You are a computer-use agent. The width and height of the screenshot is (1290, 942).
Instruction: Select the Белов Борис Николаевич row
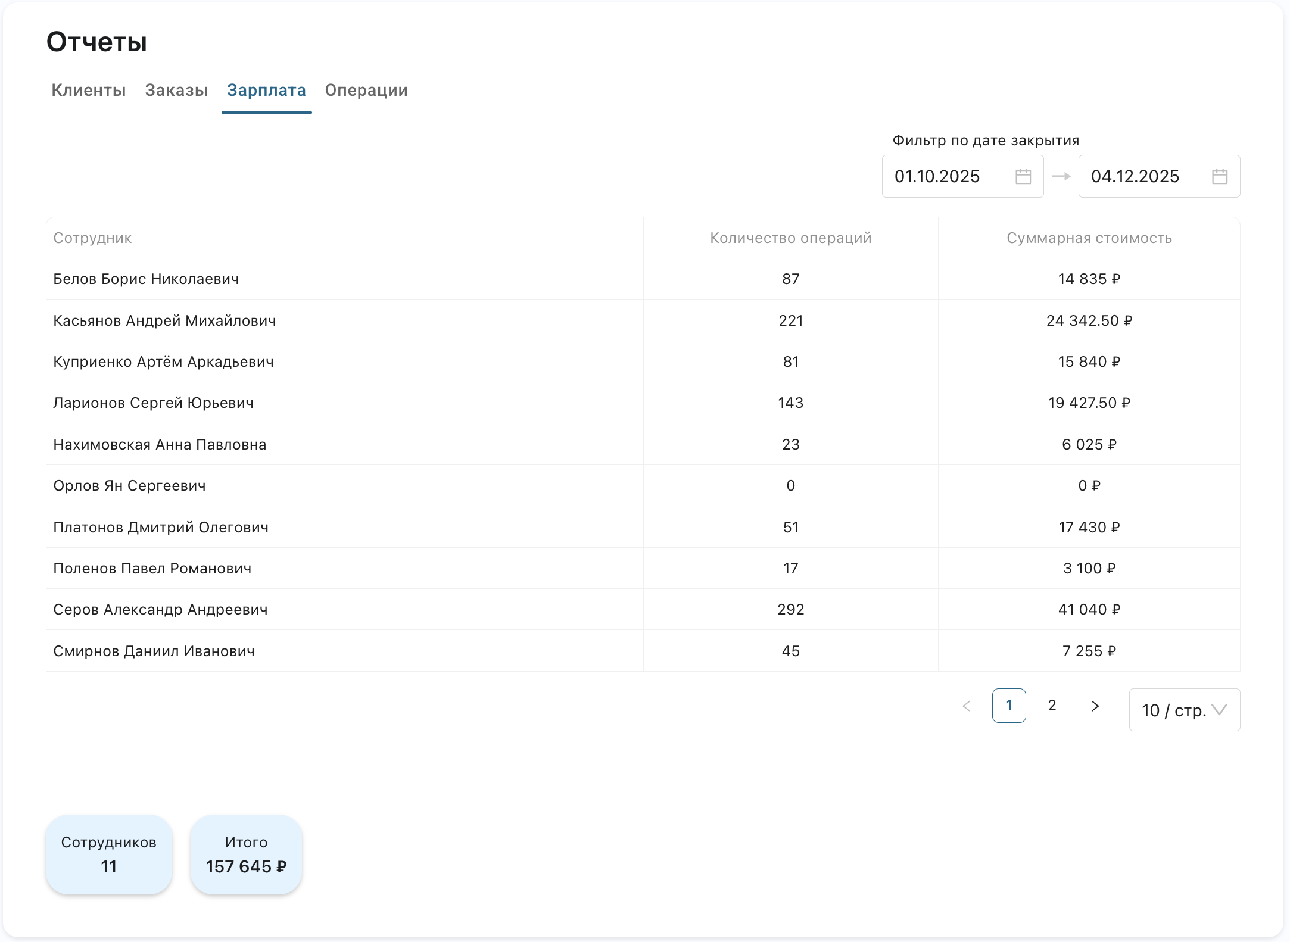click(146, 279)
